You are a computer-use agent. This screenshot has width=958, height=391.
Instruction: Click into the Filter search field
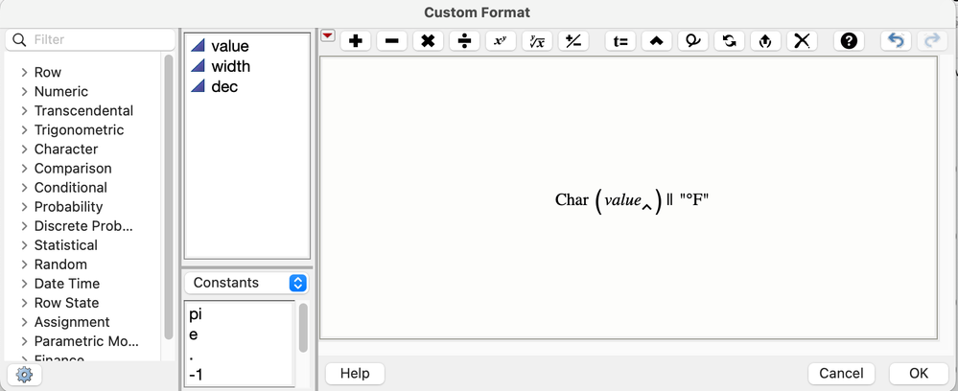tap(90, 39)
